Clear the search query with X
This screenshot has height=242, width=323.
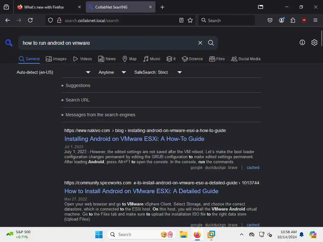pyautogui.click(x=200, y=43)
